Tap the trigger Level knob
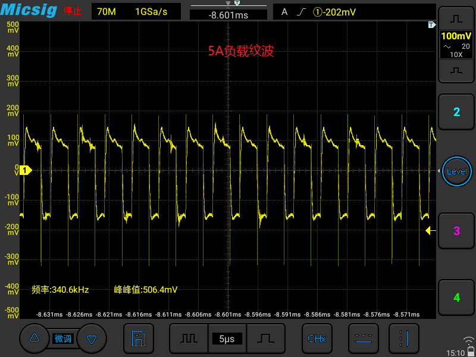476x357 pixels. pos(457,171)
